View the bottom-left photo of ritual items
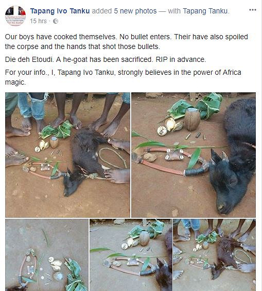The height and width of the screenshot is (291, 262). coord(47,255)
